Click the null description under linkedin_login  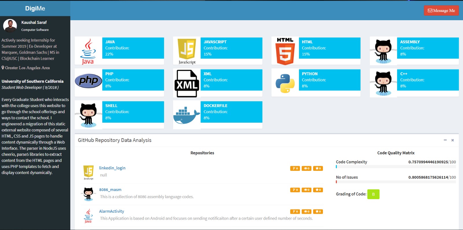pos(104,175)
